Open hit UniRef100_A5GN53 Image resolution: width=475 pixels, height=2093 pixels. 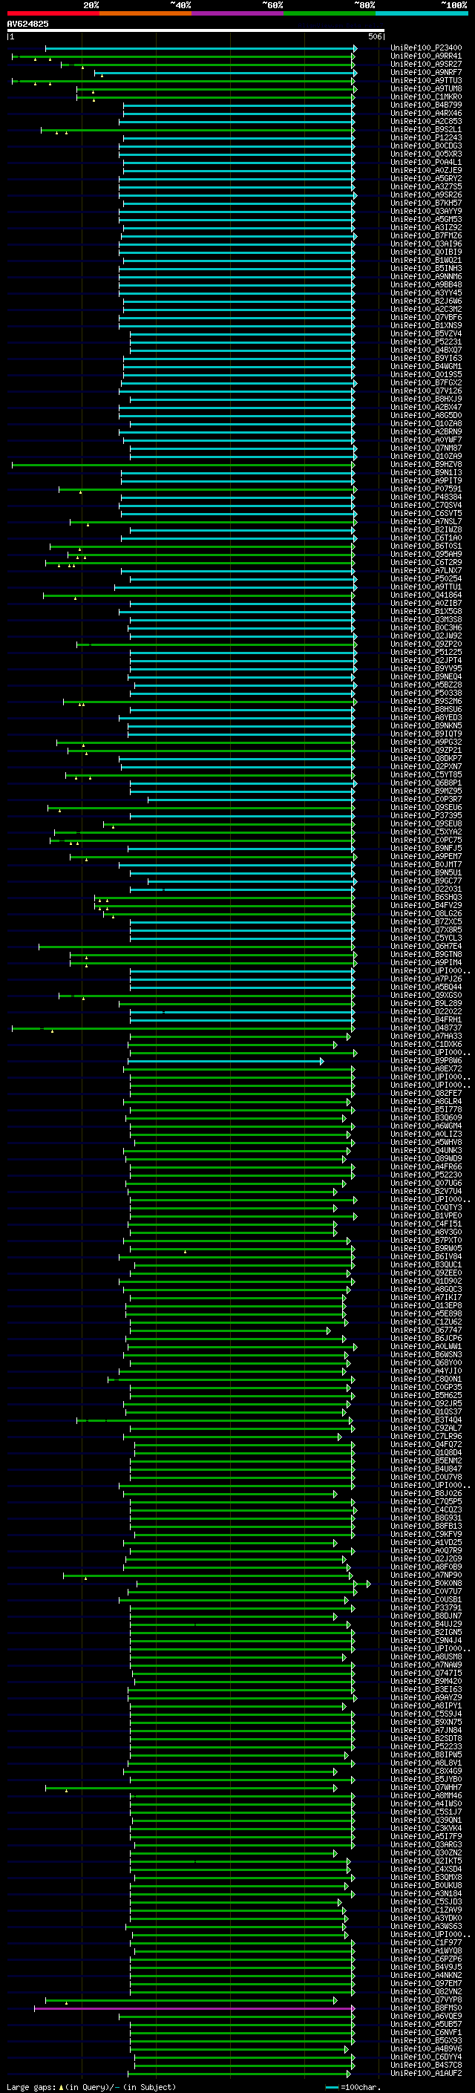click(x=426, y=219)
